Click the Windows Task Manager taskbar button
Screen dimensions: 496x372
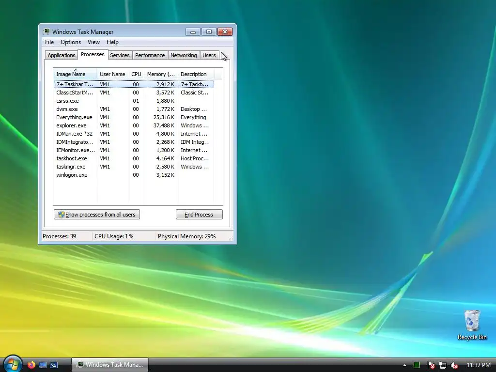click(110, 365)
